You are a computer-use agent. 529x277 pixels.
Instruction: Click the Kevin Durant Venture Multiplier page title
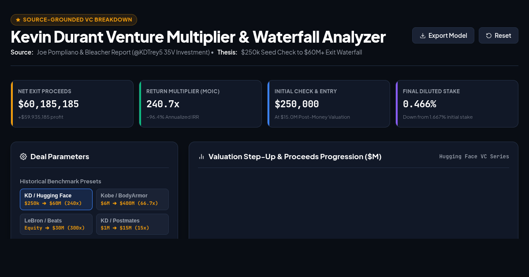198,37
